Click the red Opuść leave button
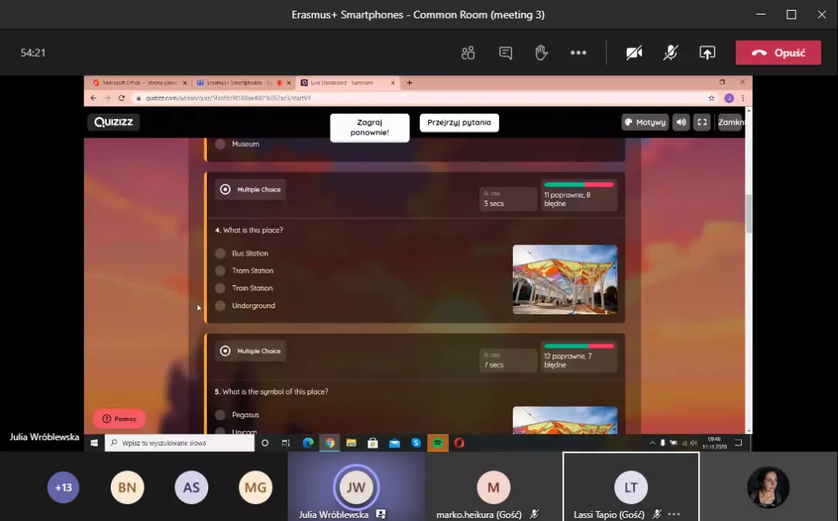This screenshot has width=838, height=521. tap(777, 53)
